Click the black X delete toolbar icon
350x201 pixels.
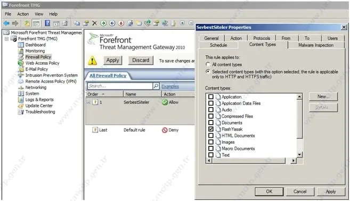point(95,23)
